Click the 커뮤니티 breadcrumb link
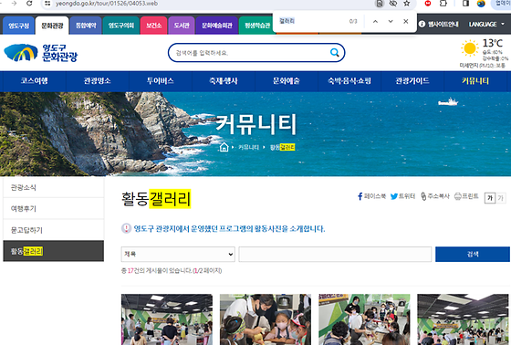This screenshot has width=511, height=345. tap(248, 147)
